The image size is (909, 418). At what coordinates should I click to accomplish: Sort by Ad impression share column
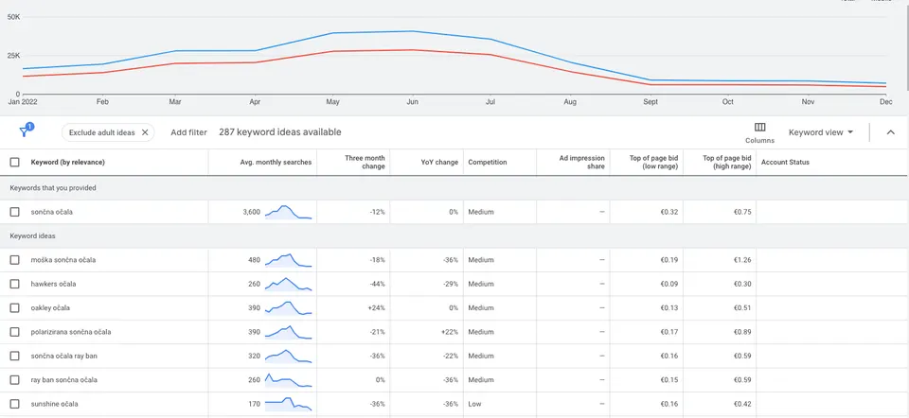(581, 162)
